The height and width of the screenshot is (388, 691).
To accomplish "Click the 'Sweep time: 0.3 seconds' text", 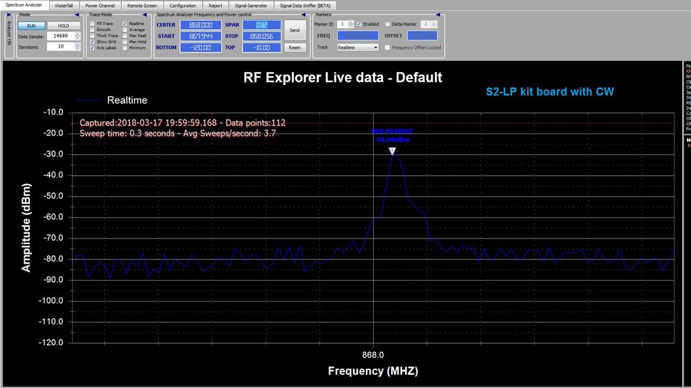I will (178, 133).
